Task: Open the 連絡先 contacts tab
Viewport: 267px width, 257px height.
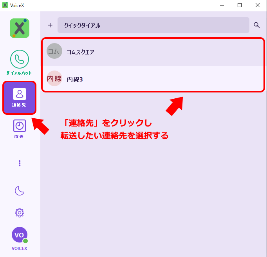Action: pyautogui.click(x=19, y=98)
